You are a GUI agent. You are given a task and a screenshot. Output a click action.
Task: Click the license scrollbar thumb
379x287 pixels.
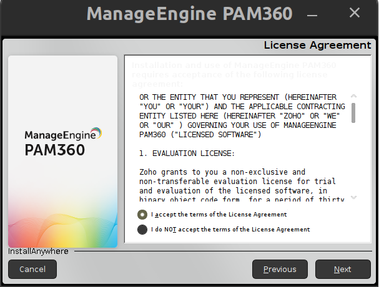click(353, 113)
